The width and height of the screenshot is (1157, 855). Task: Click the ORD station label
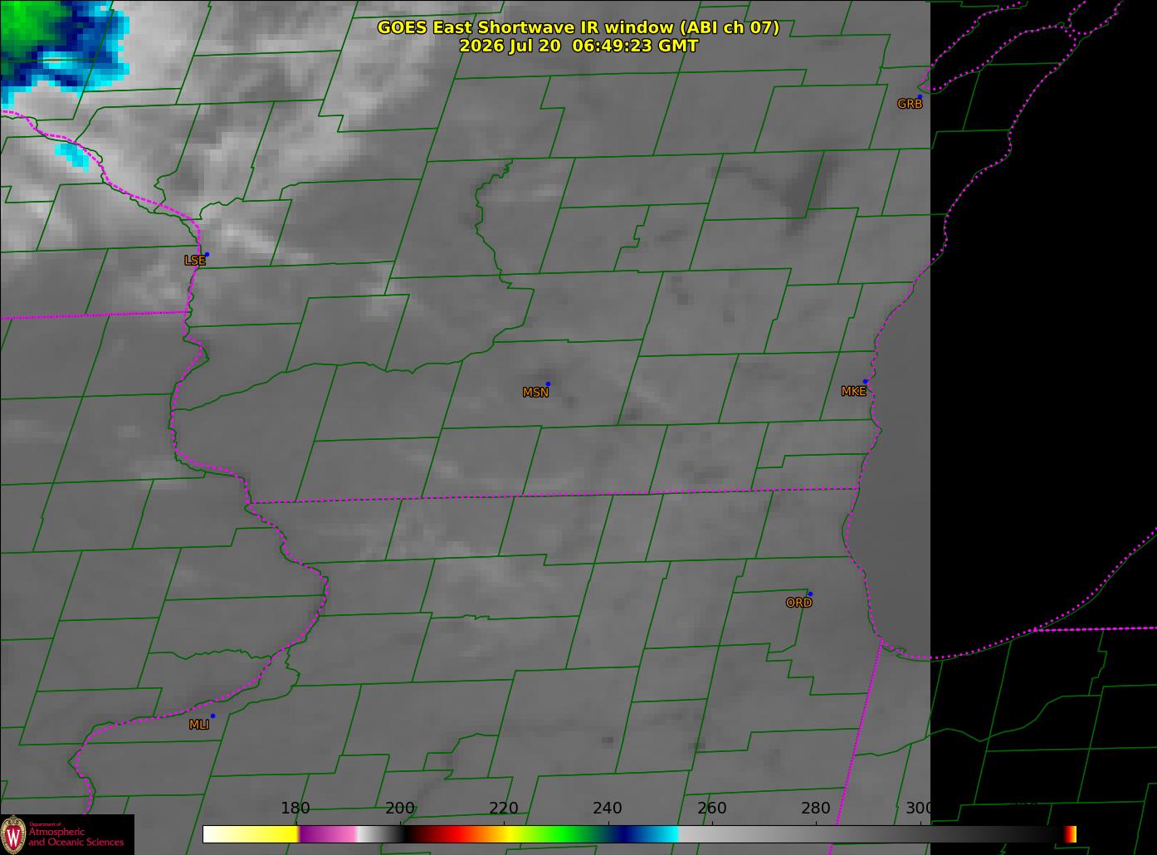point(798,603)
